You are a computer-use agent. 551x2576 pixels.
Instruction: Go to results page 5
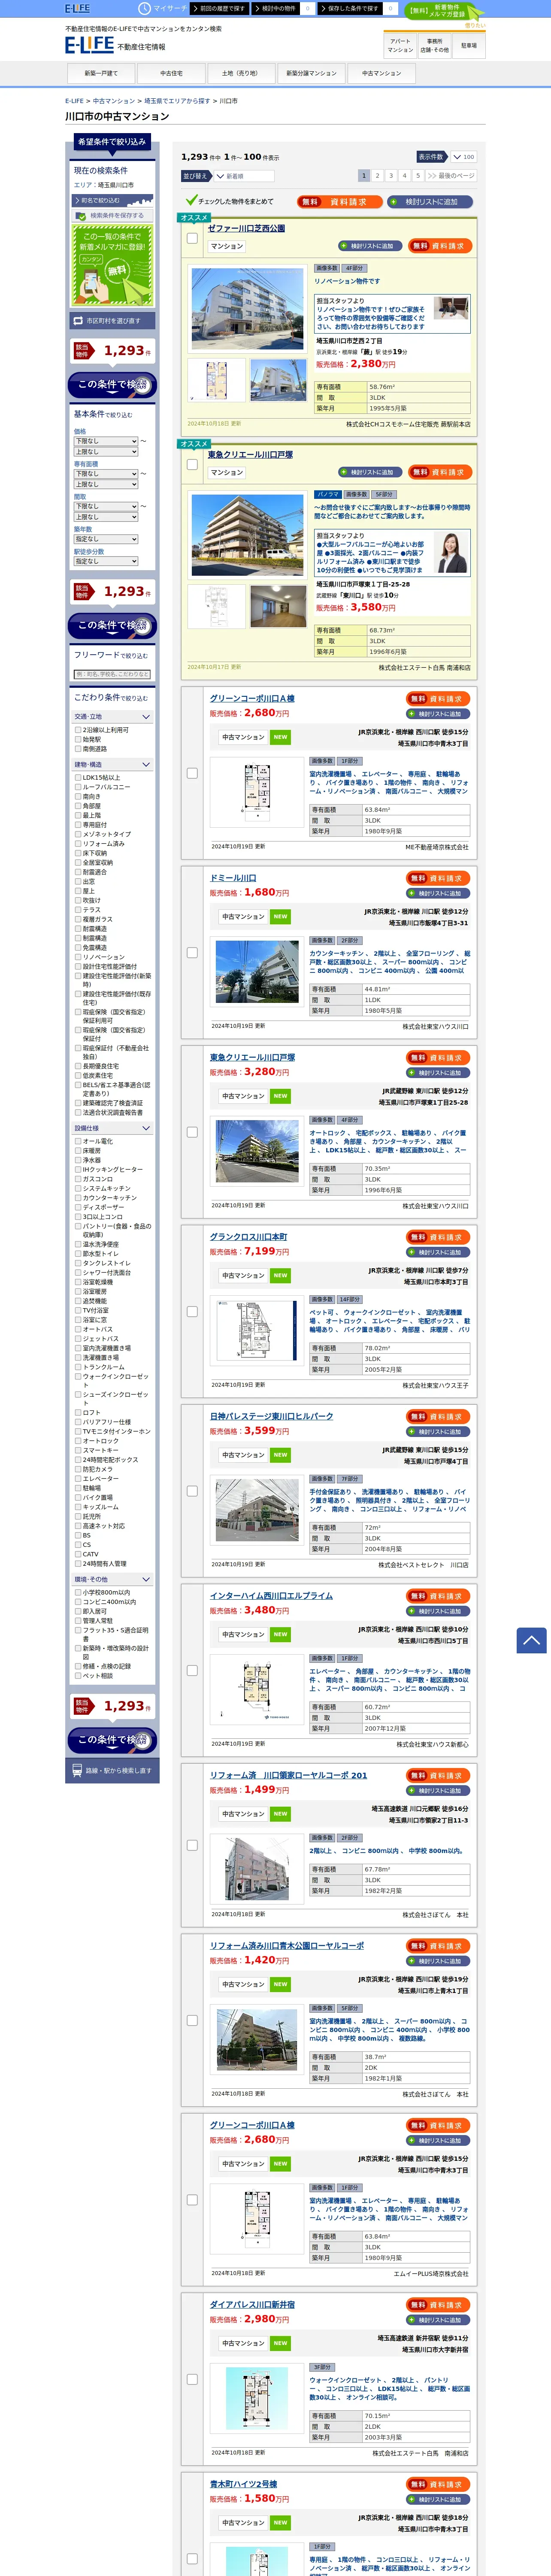point(418,175)
